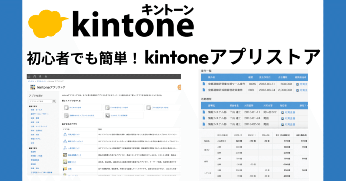The image size is (346, 181).
Task: Open the record icon beside 金都運総研営業支援ツール案件
Action: coord(204,84)
